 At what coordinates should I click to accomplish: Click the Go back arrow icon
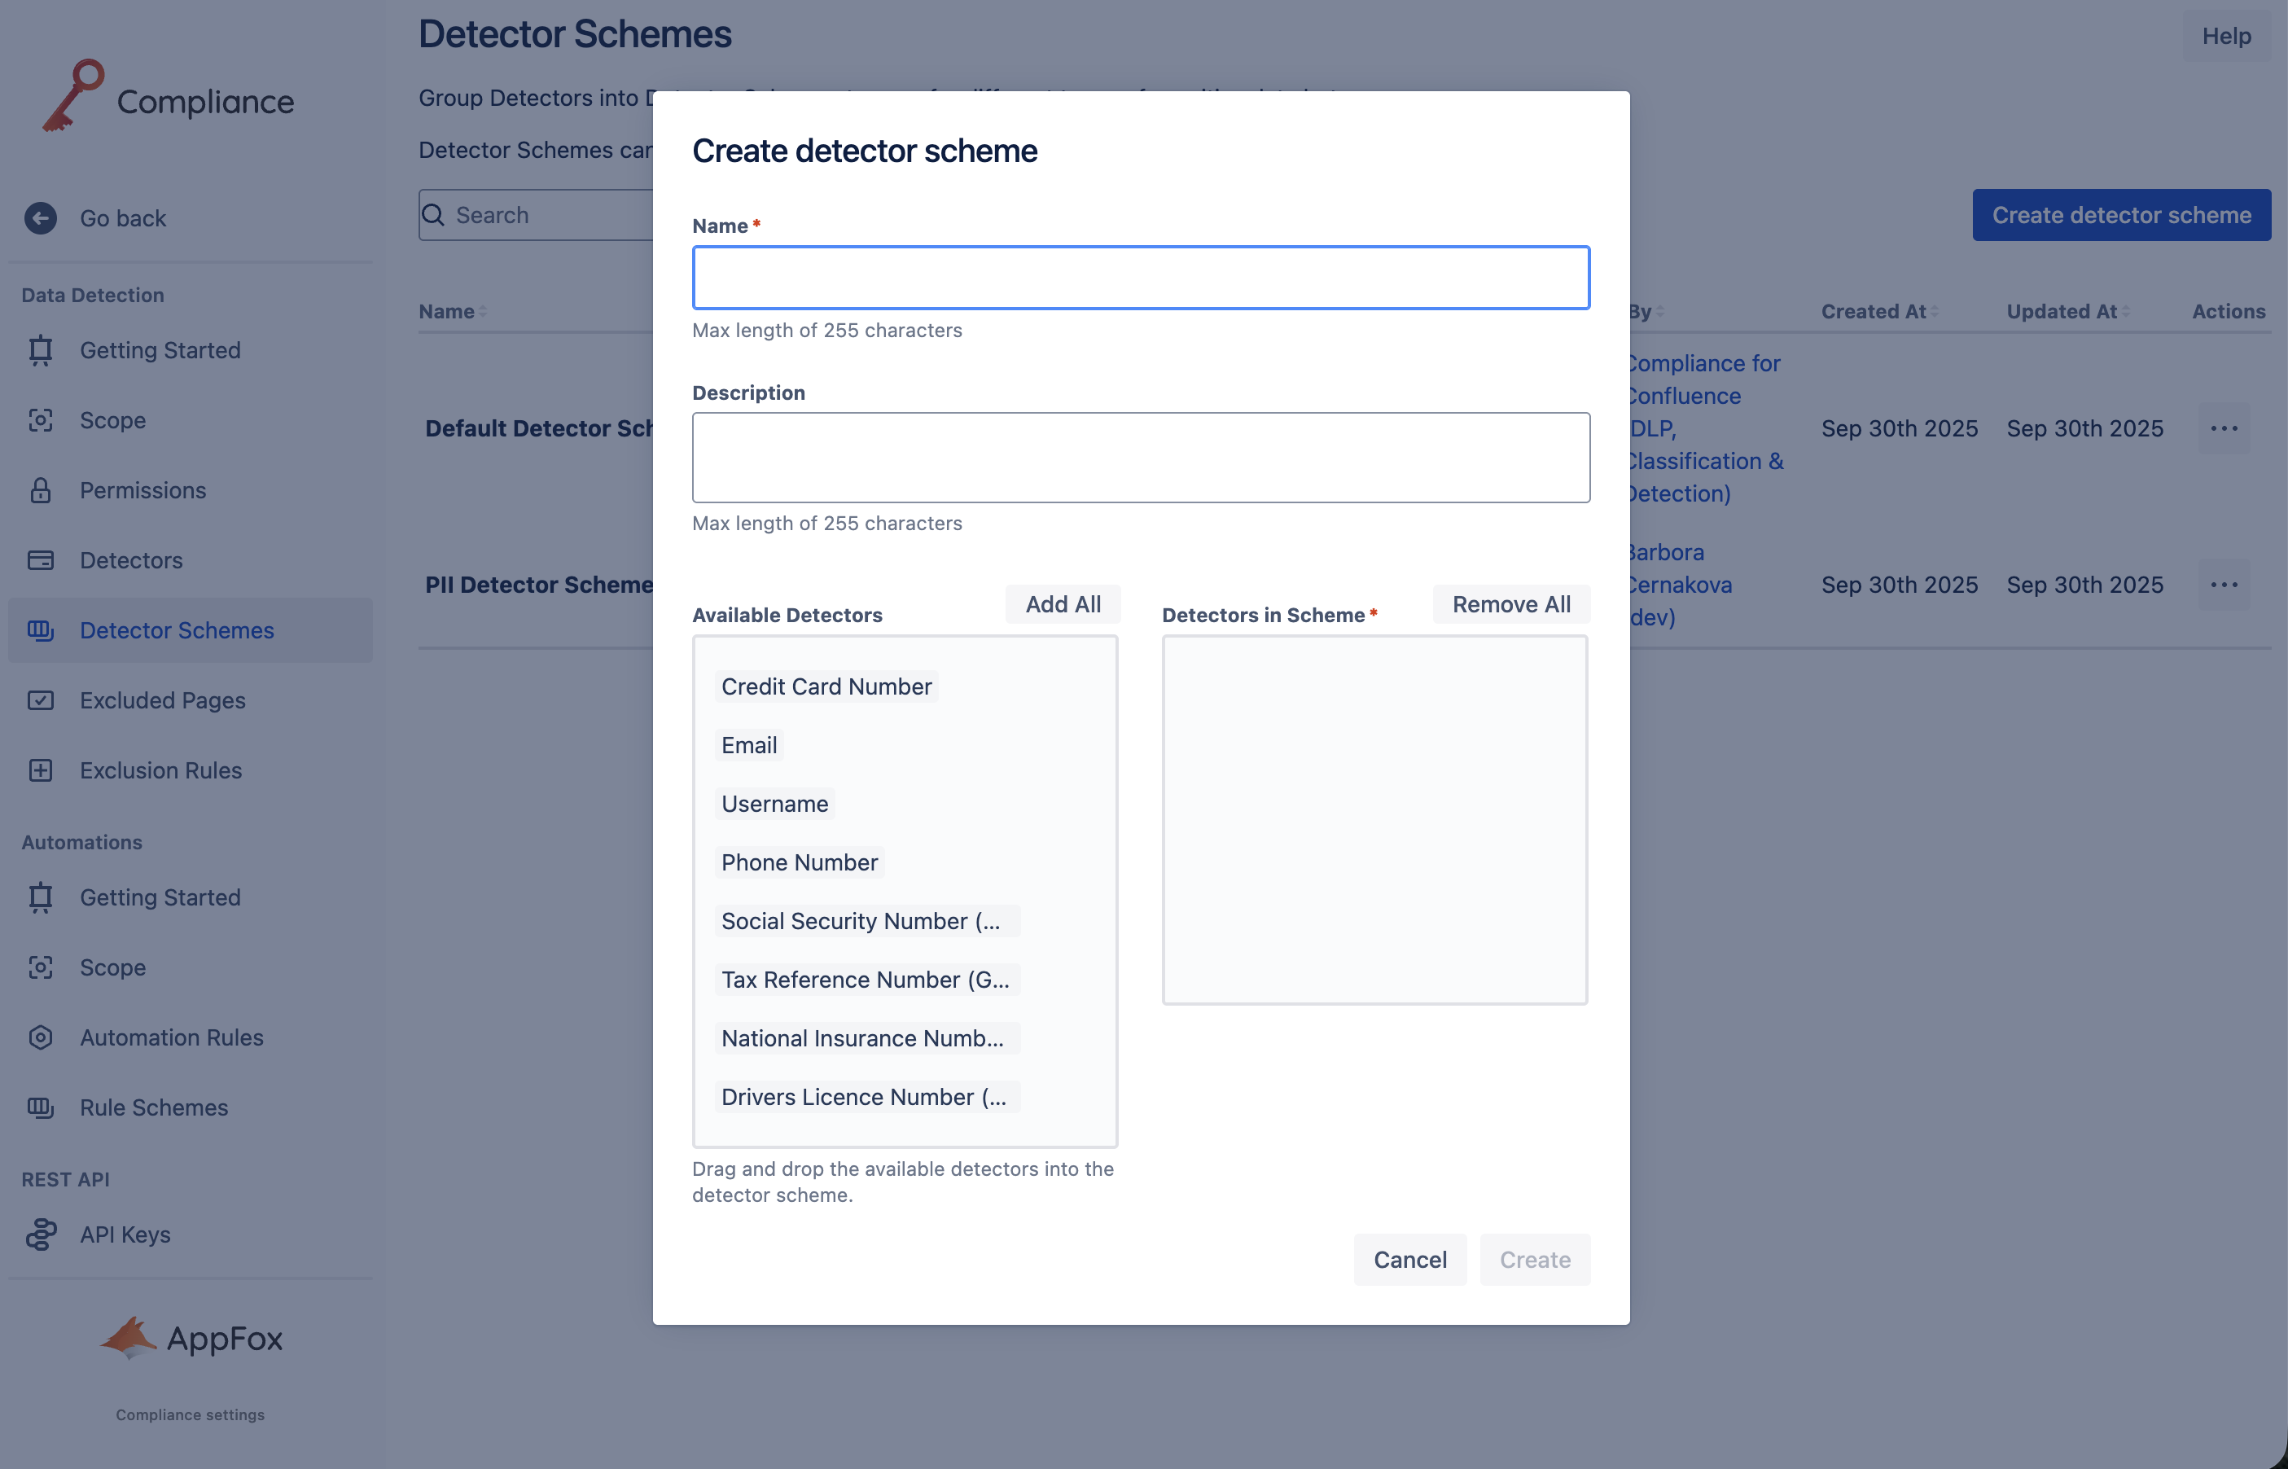40,218
